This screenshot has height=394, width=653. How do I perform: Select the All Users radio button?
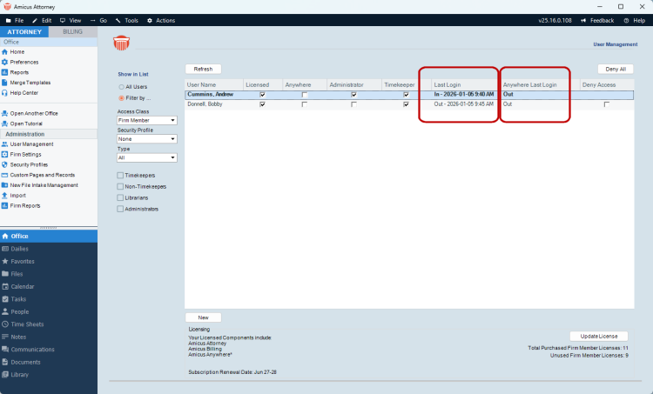pyautogui.click(x=121, y=87)
